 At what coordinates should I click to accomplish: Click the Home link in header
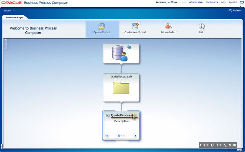[183, 2]
